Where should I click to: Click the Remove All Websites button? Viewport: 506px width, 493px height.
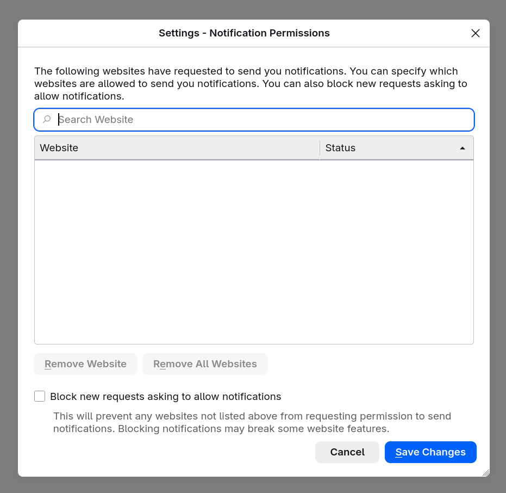[205, 364]
